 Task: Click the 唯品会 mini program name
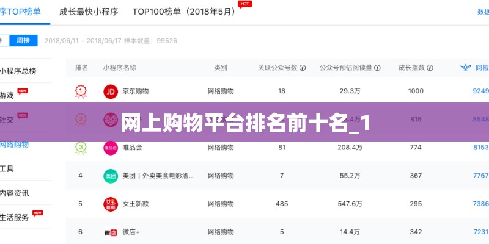132,147
